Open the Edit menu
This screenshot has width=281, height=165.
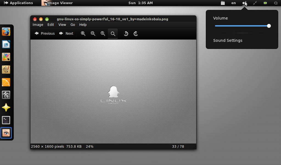51,24
